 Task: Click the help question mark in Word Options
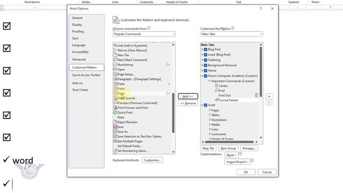pyautogui.click(x=260, y=9)
